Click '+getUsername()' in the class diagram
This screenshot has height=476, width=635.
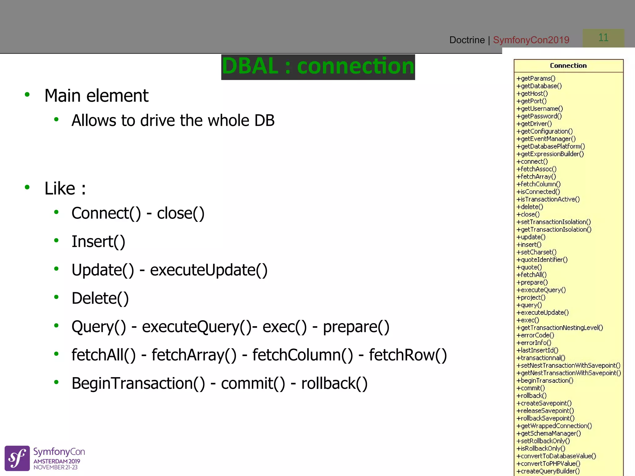540,108
